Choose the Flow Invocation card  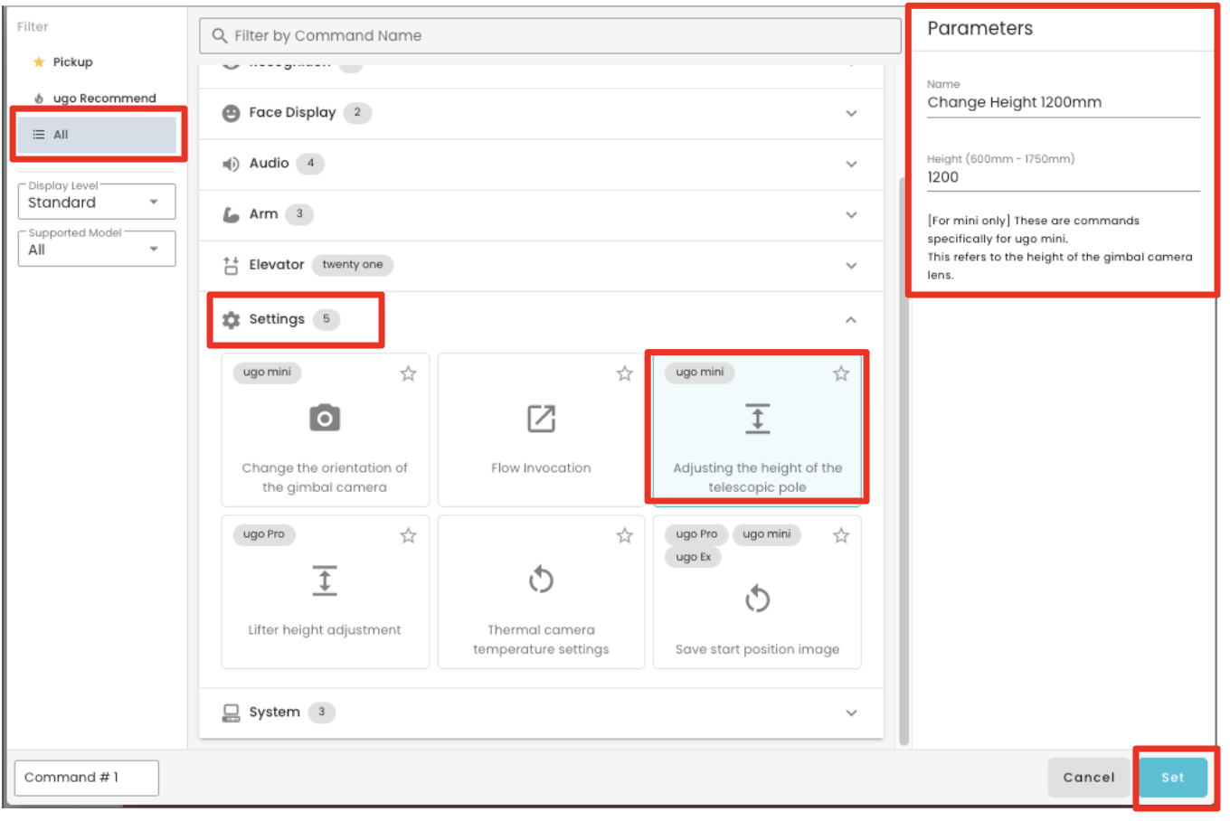coord(541,429)
